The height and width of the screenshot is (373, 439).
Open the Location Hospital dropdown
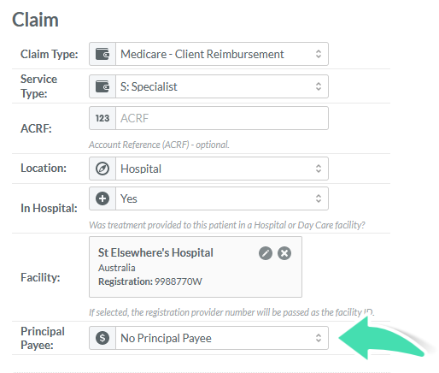(222, 169)
